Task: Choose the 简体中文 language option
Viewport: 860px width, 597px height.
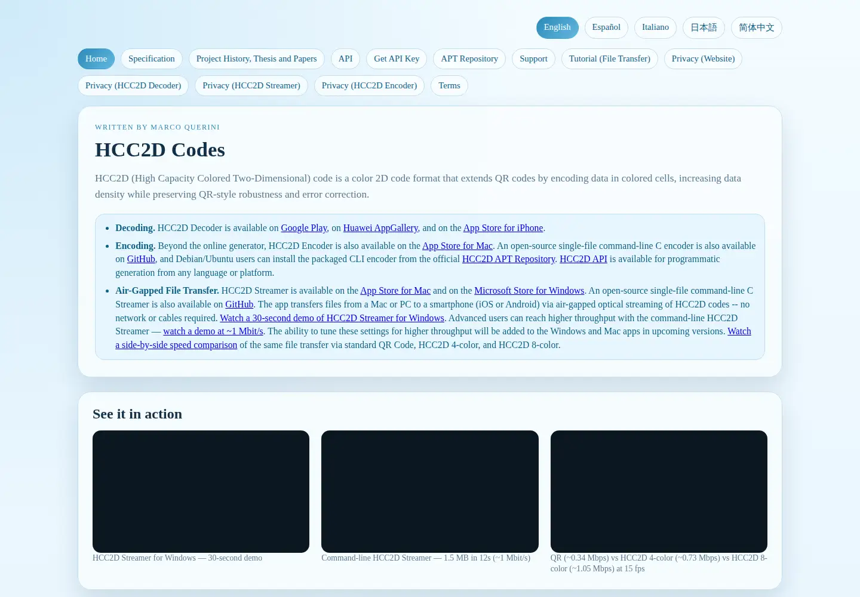Action: 757,27
